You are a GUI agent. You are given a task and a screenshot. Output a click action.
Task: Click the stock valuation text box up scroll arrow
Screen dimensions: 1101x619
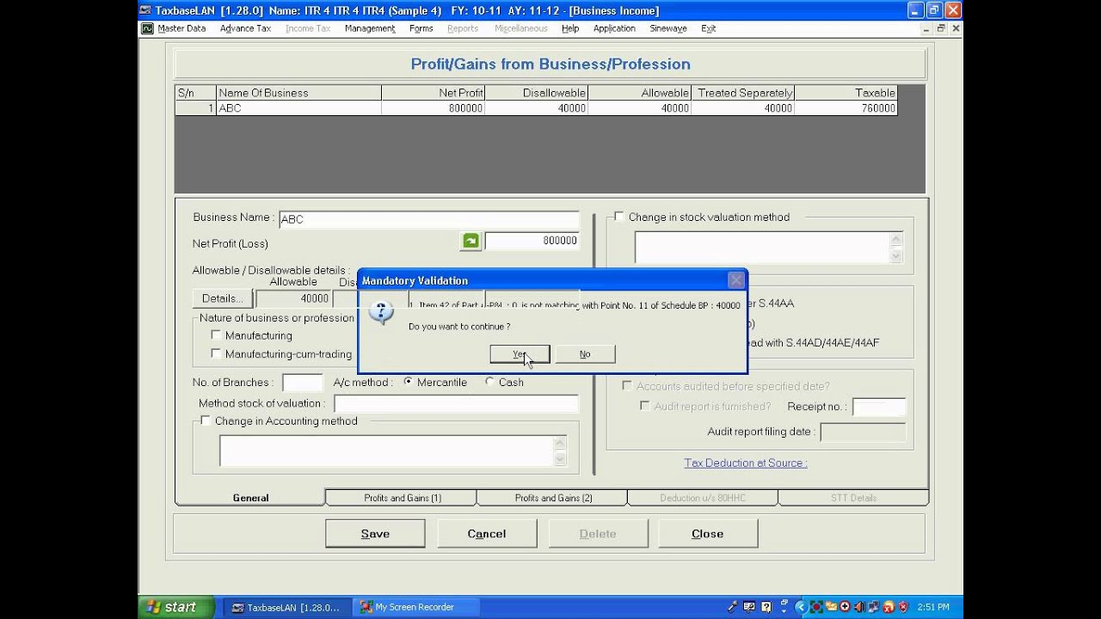pyautogui.click(x=895, y=240)
